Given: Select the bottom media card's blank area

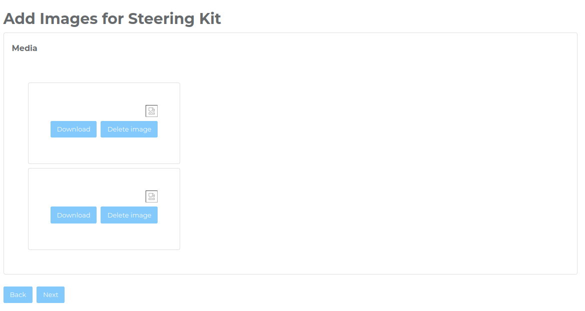Looking at the screenshot, I should coord(104,236).
